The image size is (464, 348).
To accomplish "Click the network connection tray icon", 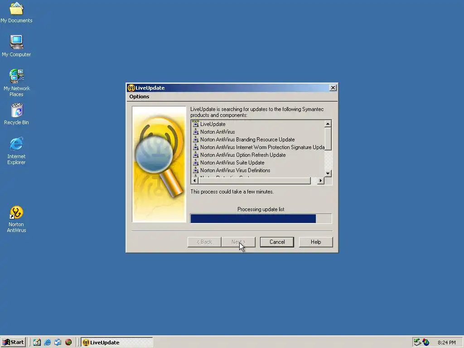I will (417, 343).
